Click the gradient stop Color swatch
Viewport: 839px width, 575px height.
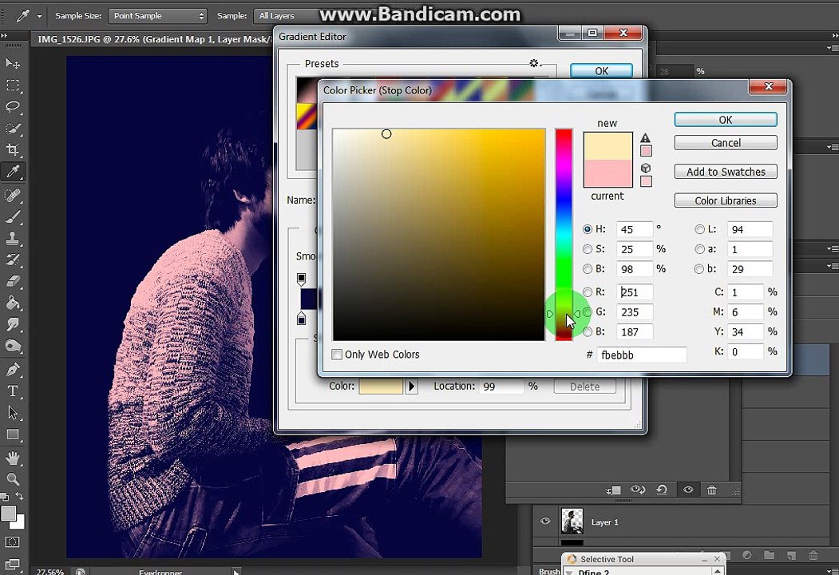381,386
